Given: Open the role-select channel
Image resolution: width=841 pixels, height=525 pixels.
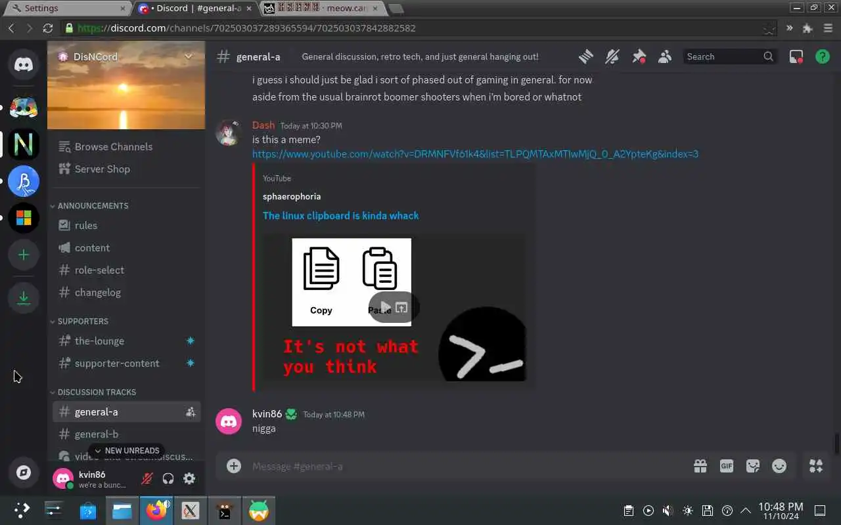Looking at the screenshot, I should tap(126, 270).
